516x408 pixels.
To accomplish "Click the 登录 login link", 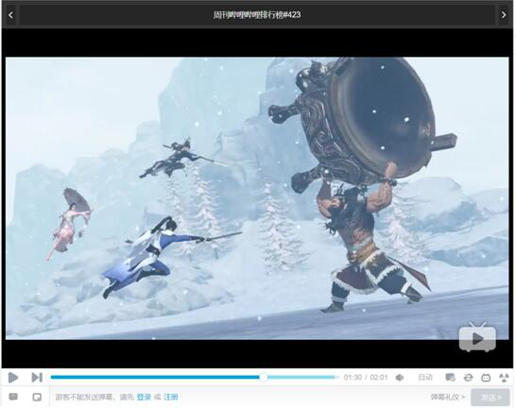I will pos(144,398).
